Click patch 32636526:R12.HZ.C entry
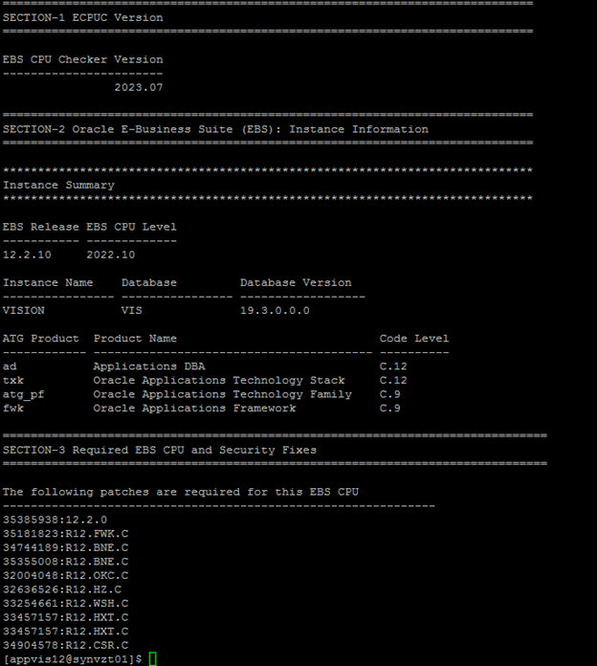The image size is (597, 666). [x=62, y=589]
